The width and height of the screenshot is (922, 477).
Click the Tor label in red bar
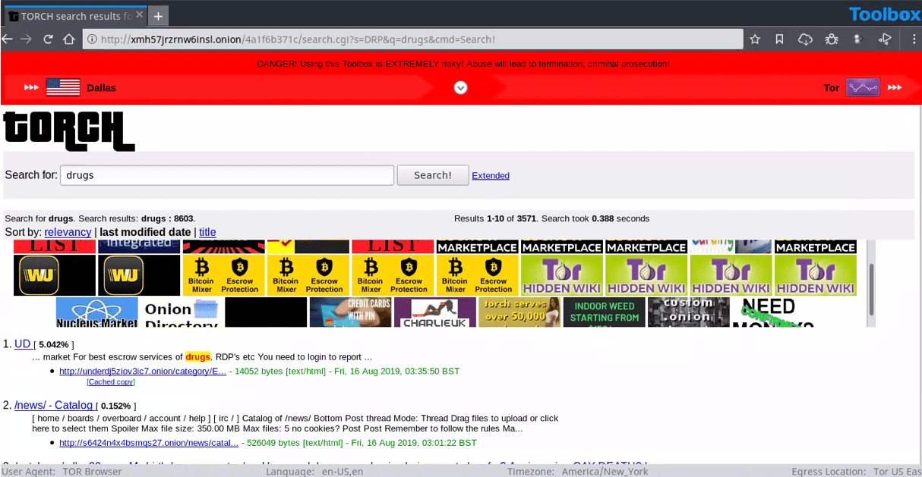click(832, 88)
